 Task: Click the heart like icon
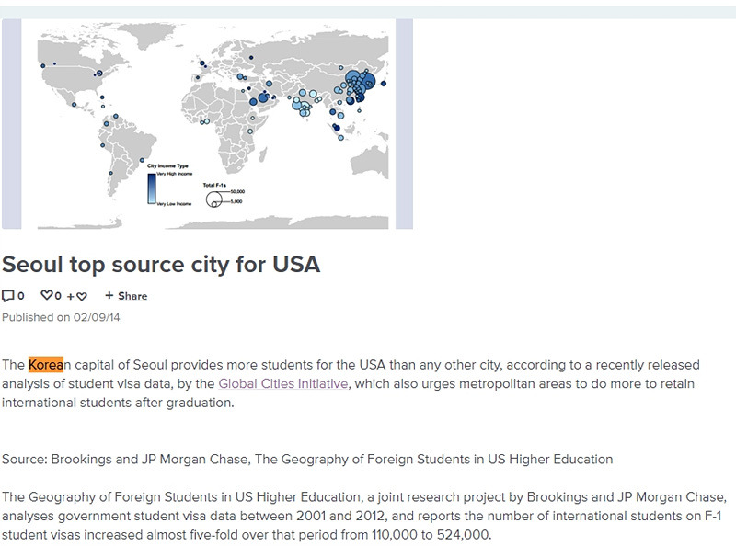[47, 295]
